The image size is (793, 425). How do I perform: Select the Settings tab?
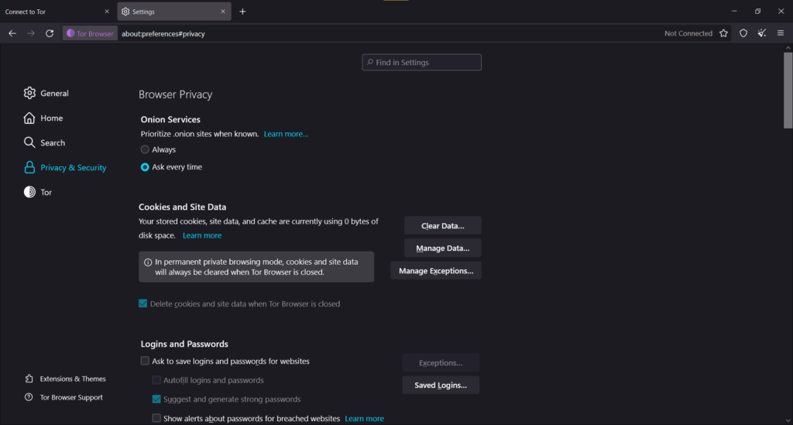tap(174, 12)
